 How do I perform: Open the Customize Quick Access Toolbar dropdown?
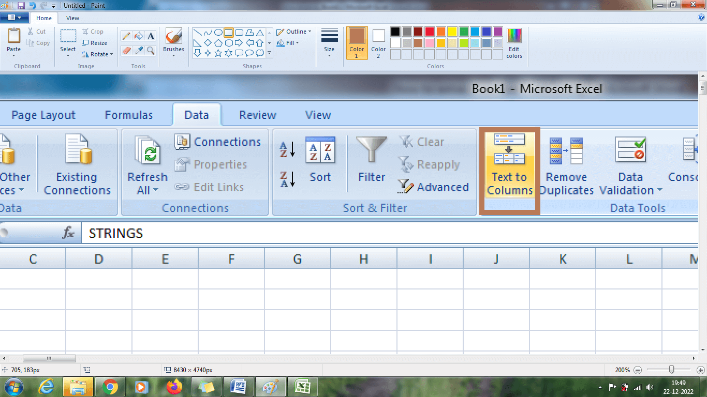(x=53, y=6)
